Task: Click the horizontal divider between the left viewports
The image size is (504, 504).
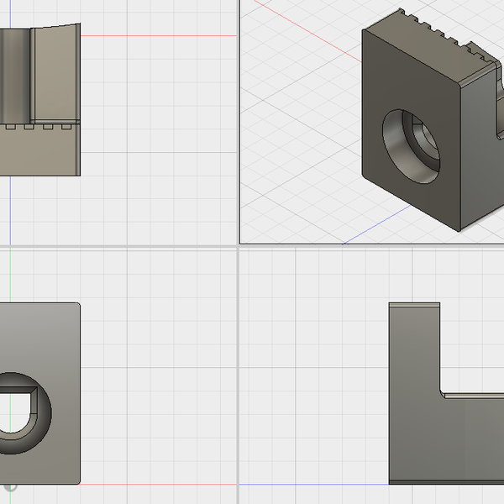Action: [118, 247]
